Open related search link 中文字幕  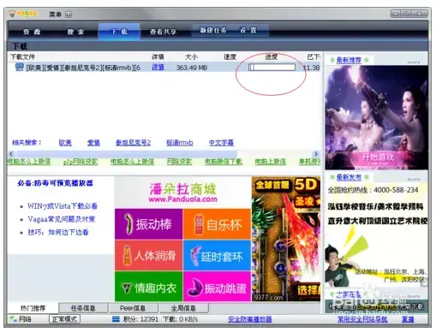221,142
